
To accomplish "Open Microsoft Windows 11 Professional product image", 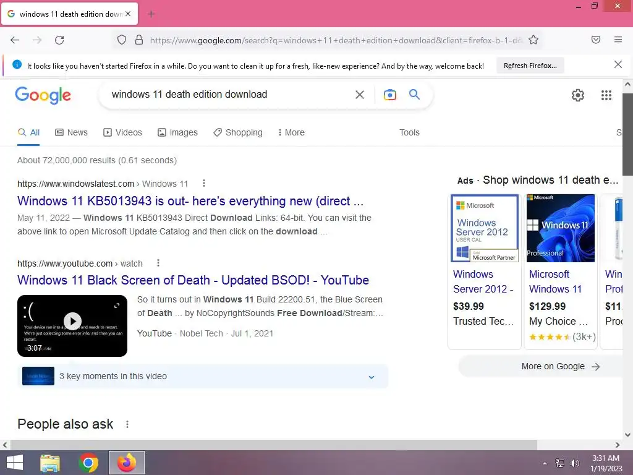I will (x=560, y=228).
